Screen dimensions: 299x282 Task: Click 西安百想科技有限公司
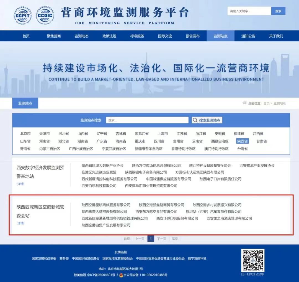[99, 186]
